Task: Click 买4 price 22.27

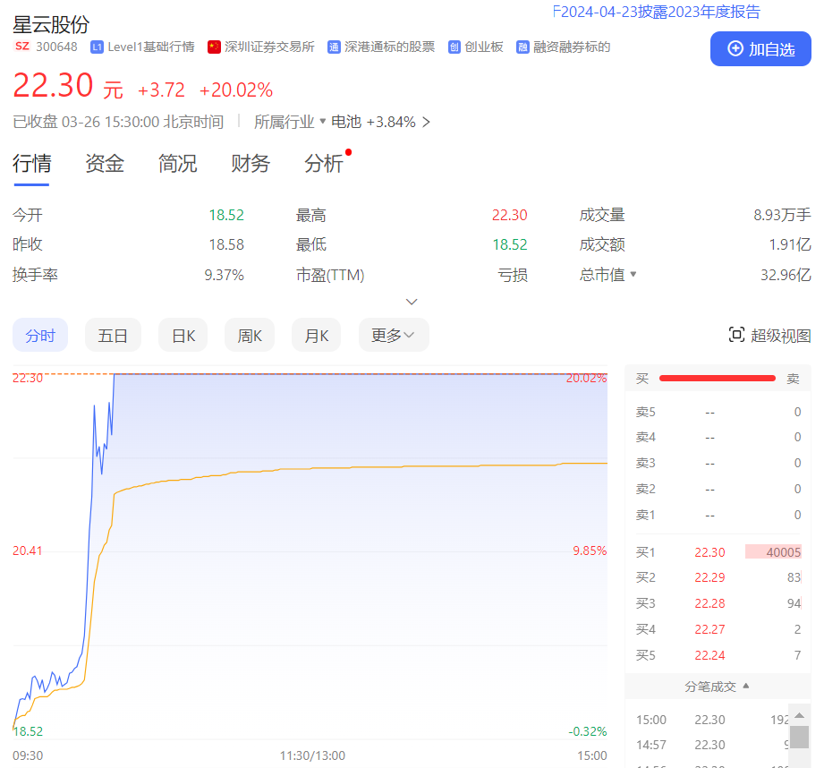Action: [x=709, y=629]
